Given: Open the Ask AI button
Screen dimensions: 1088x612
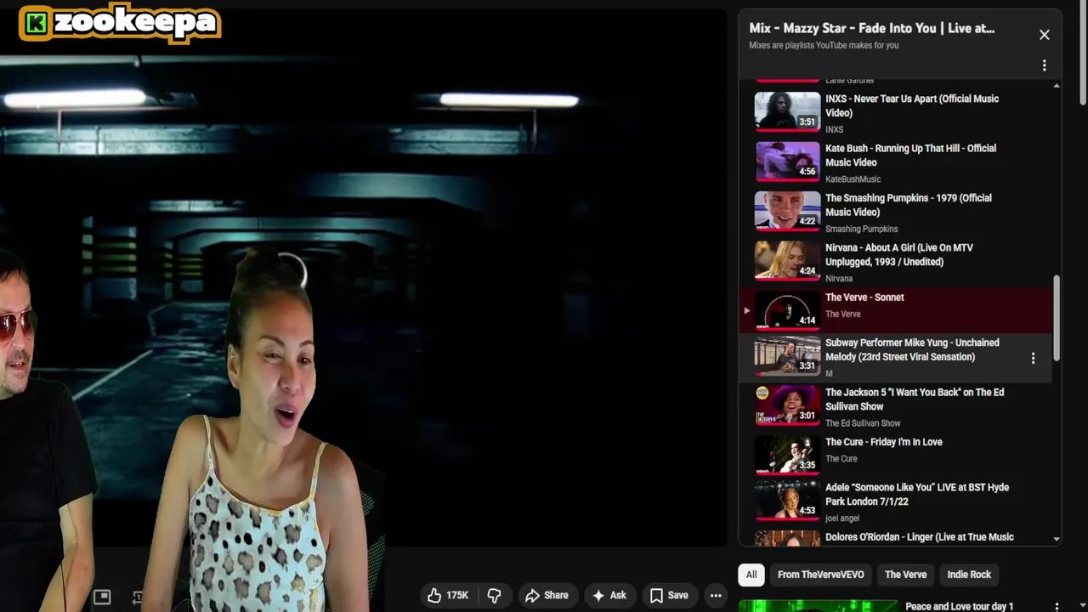Looking at the screenshot, I should (609, 596).
